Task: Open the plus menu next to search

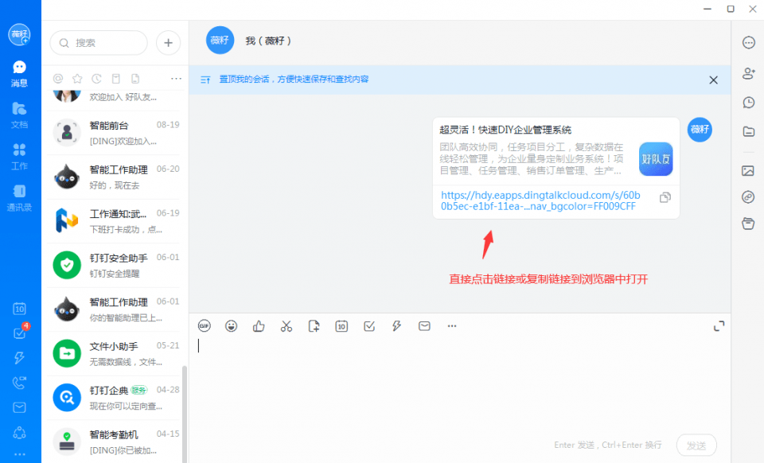Action: [168, 43]
